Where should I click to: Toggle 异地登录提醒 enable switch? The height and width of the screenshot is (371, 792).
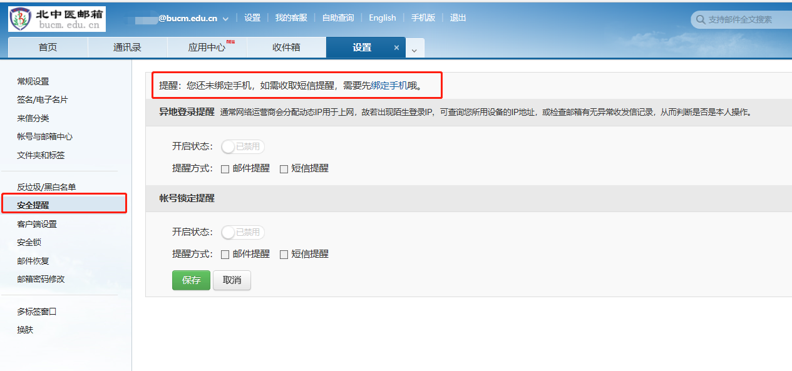click(x=243, y=147)
